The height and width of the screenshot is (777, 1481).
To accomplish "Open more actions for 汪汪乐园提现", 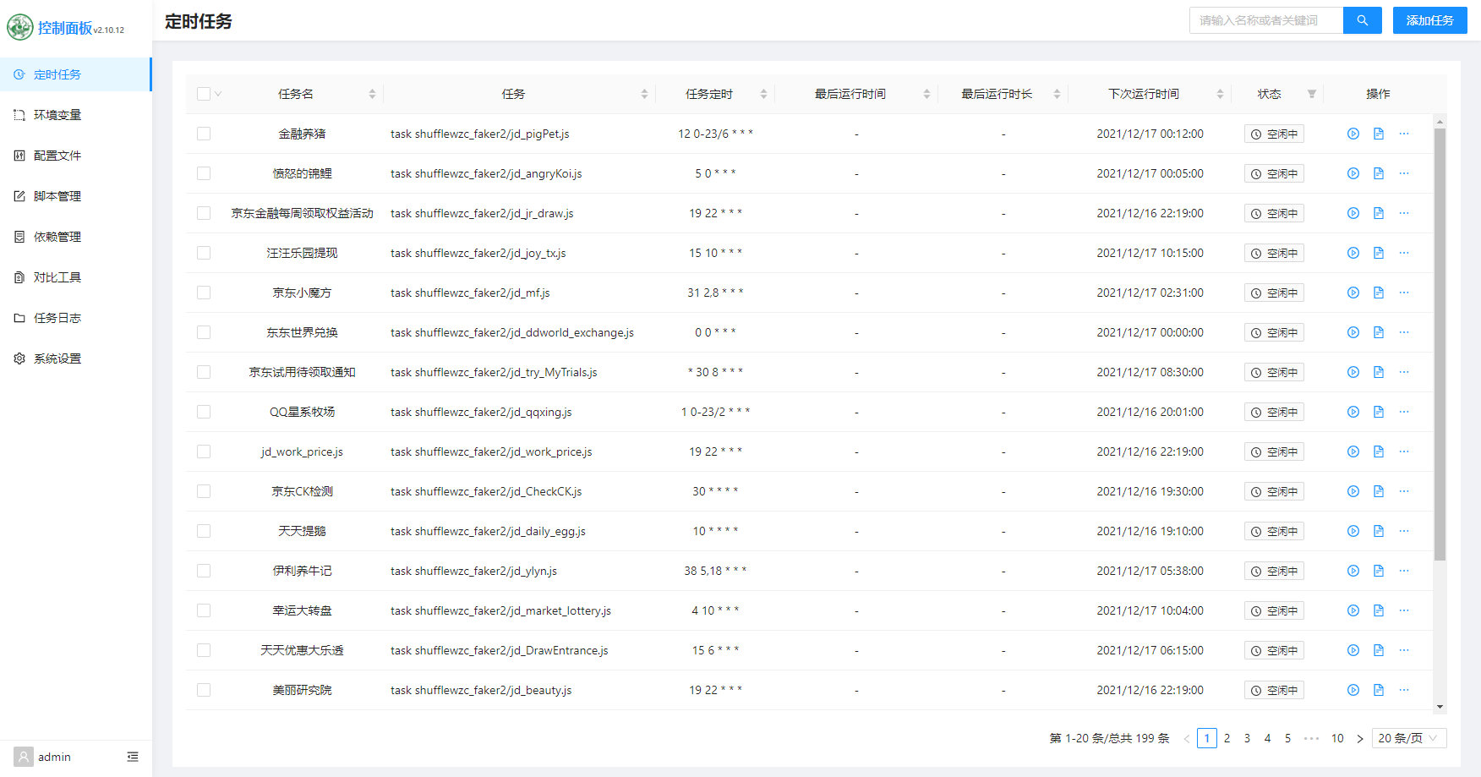I will click(x=1404, y=253).
